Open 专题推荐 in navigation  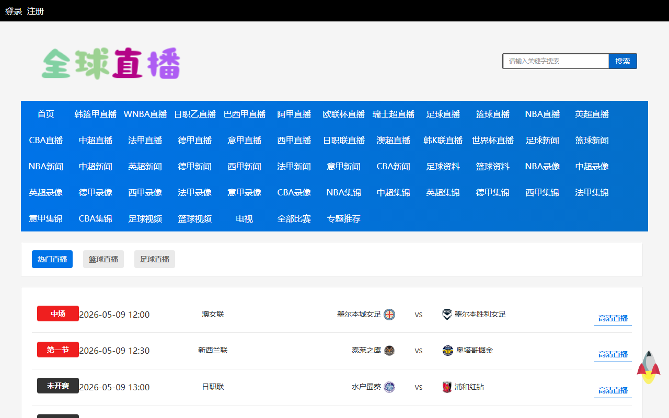point(344,218)
